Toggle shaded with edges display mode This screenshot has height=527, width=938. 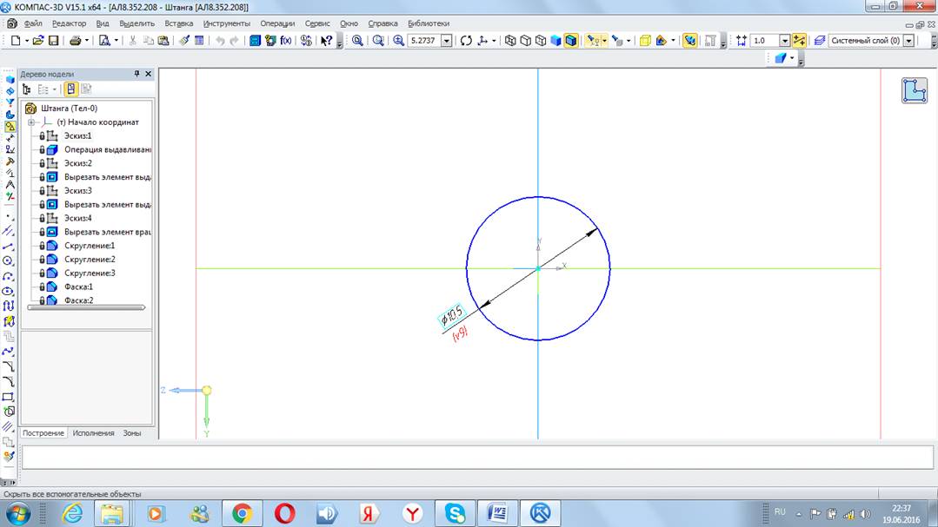569,41
